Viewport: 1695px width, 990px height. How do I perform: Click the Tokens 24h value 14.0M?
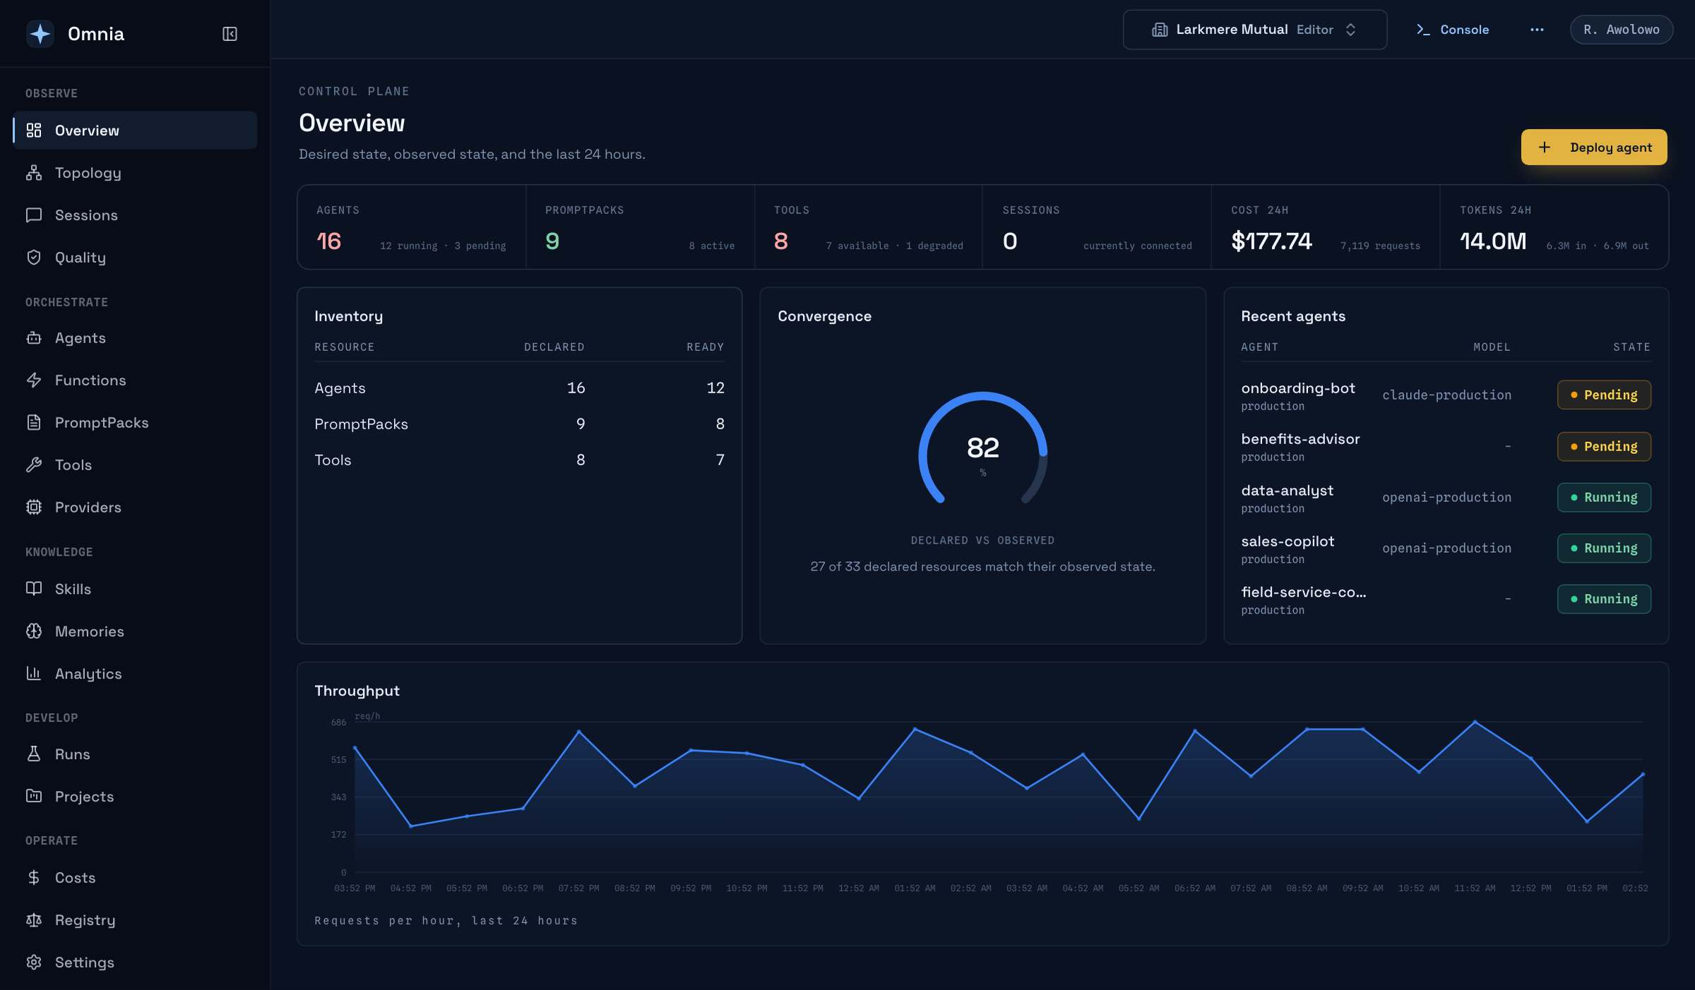[x=1493, y=241]
